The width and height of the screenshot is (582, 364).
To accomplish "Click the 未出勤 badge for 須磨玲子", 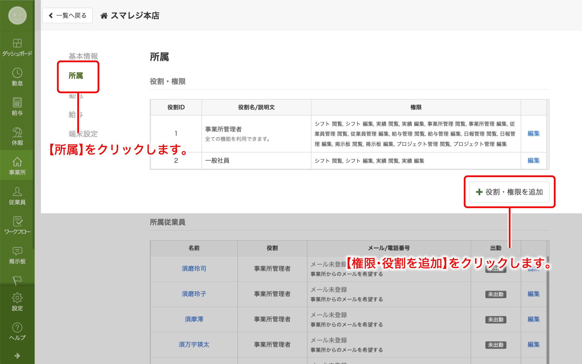I will 496,294.
